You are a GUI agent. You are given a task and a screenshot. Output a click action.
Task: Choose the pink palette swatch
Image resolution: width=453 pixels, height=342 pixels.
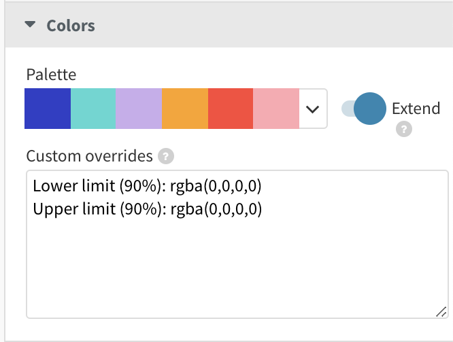pyautogui.click(x=275, y=109)
